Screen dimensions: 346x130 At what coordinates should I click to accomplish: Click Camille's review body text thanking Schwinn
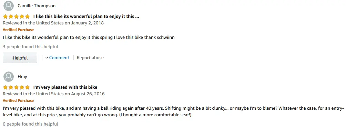point(89,37)
